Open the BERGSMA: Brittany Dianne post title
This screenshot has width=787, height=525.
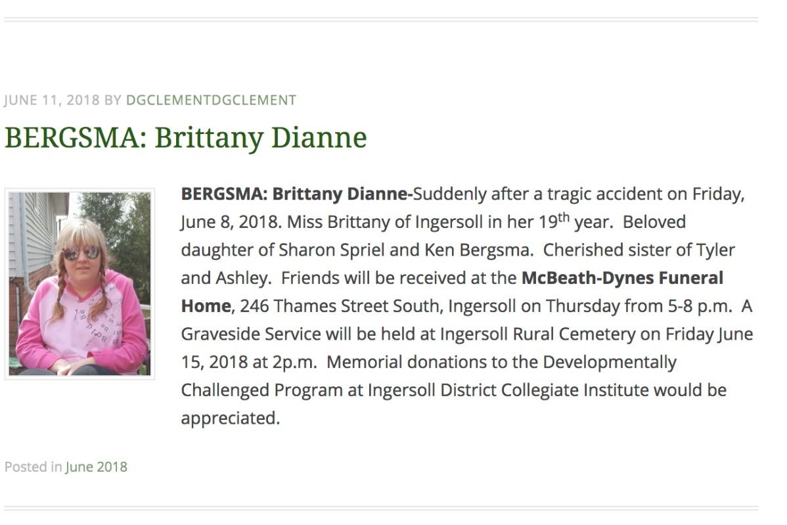point(186,137)
